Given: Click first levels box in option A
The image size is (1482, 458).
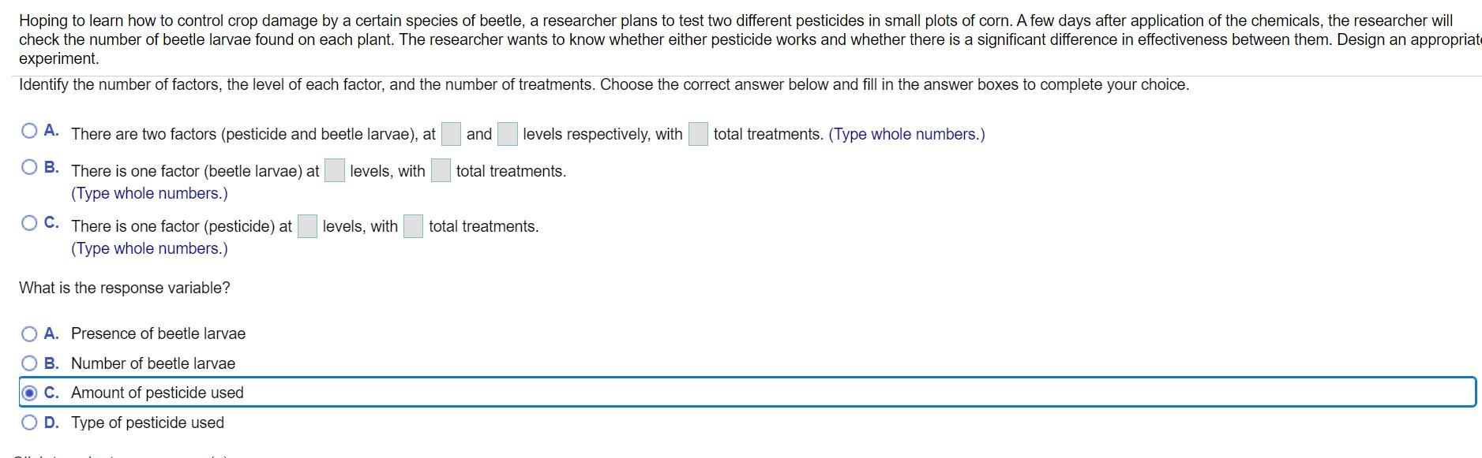Looking at the screenshot, I should click(x=451, y=135).
